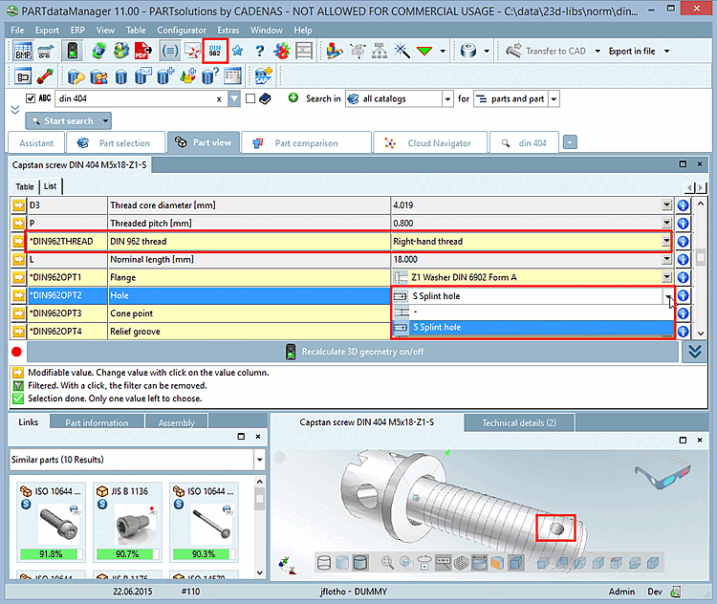Click the BMP image export icon

[x=23, y=52]
